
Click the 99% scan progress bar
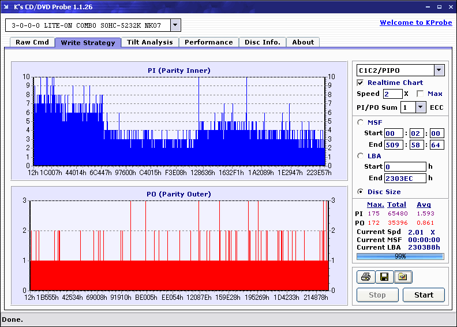pyautogui.click(x=400, y=256)
